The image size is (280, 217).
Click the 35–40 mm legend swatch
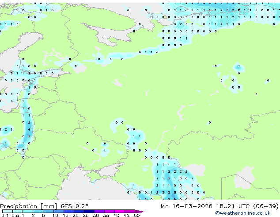[110, 211]
